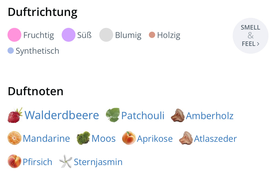Click the Pfirsich peach icon
Viewport: 276px width, 173px height.
click(14, 161)
